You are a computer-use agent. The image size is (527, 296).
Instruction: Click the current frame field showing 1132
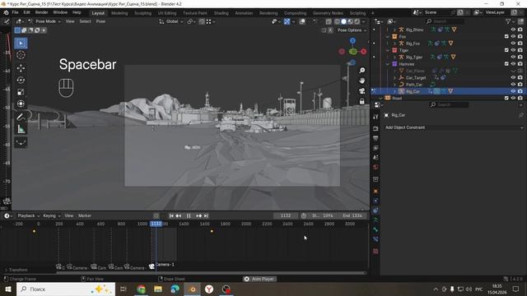point(286,215)
